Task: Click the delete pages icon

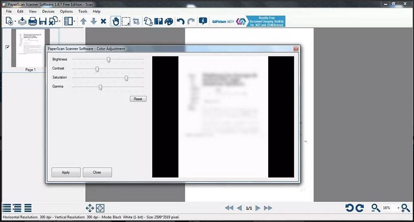Action: click(x=53, y=21)
